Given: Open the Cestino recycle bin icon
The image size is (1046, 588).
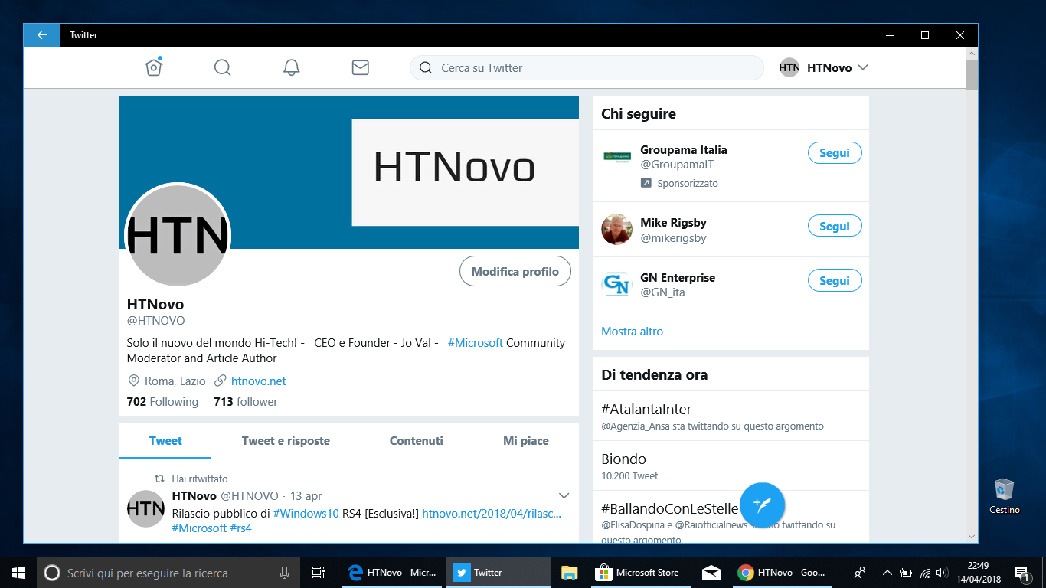Looking at the screenshot, I should point(1004,496).
